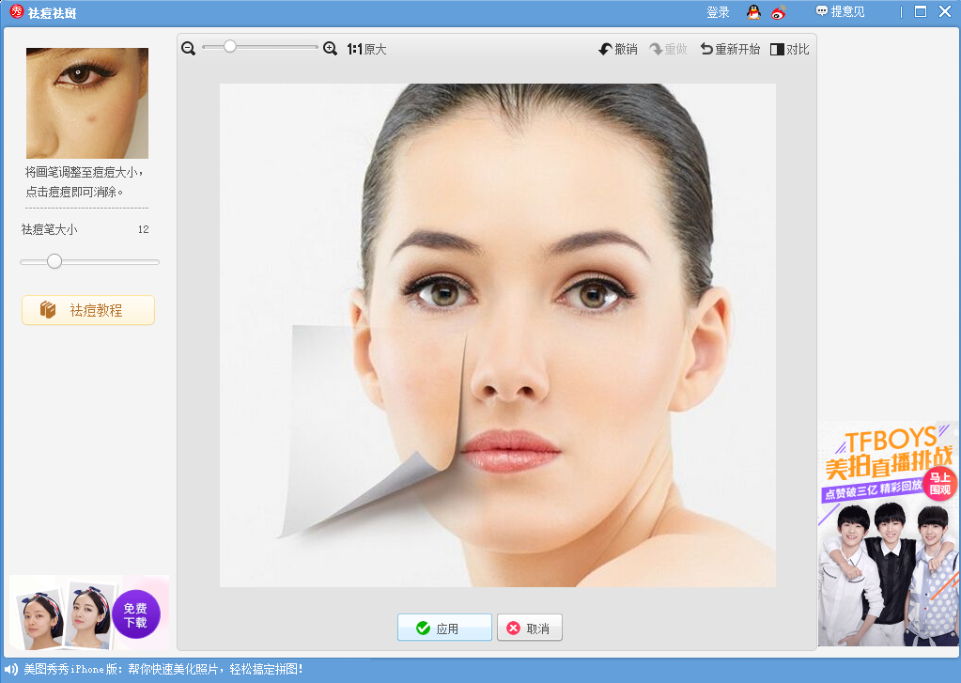Viewport: 961px width, 683px height.
Task: Apply changes with the 应用 button
Action: pos(443,627)
